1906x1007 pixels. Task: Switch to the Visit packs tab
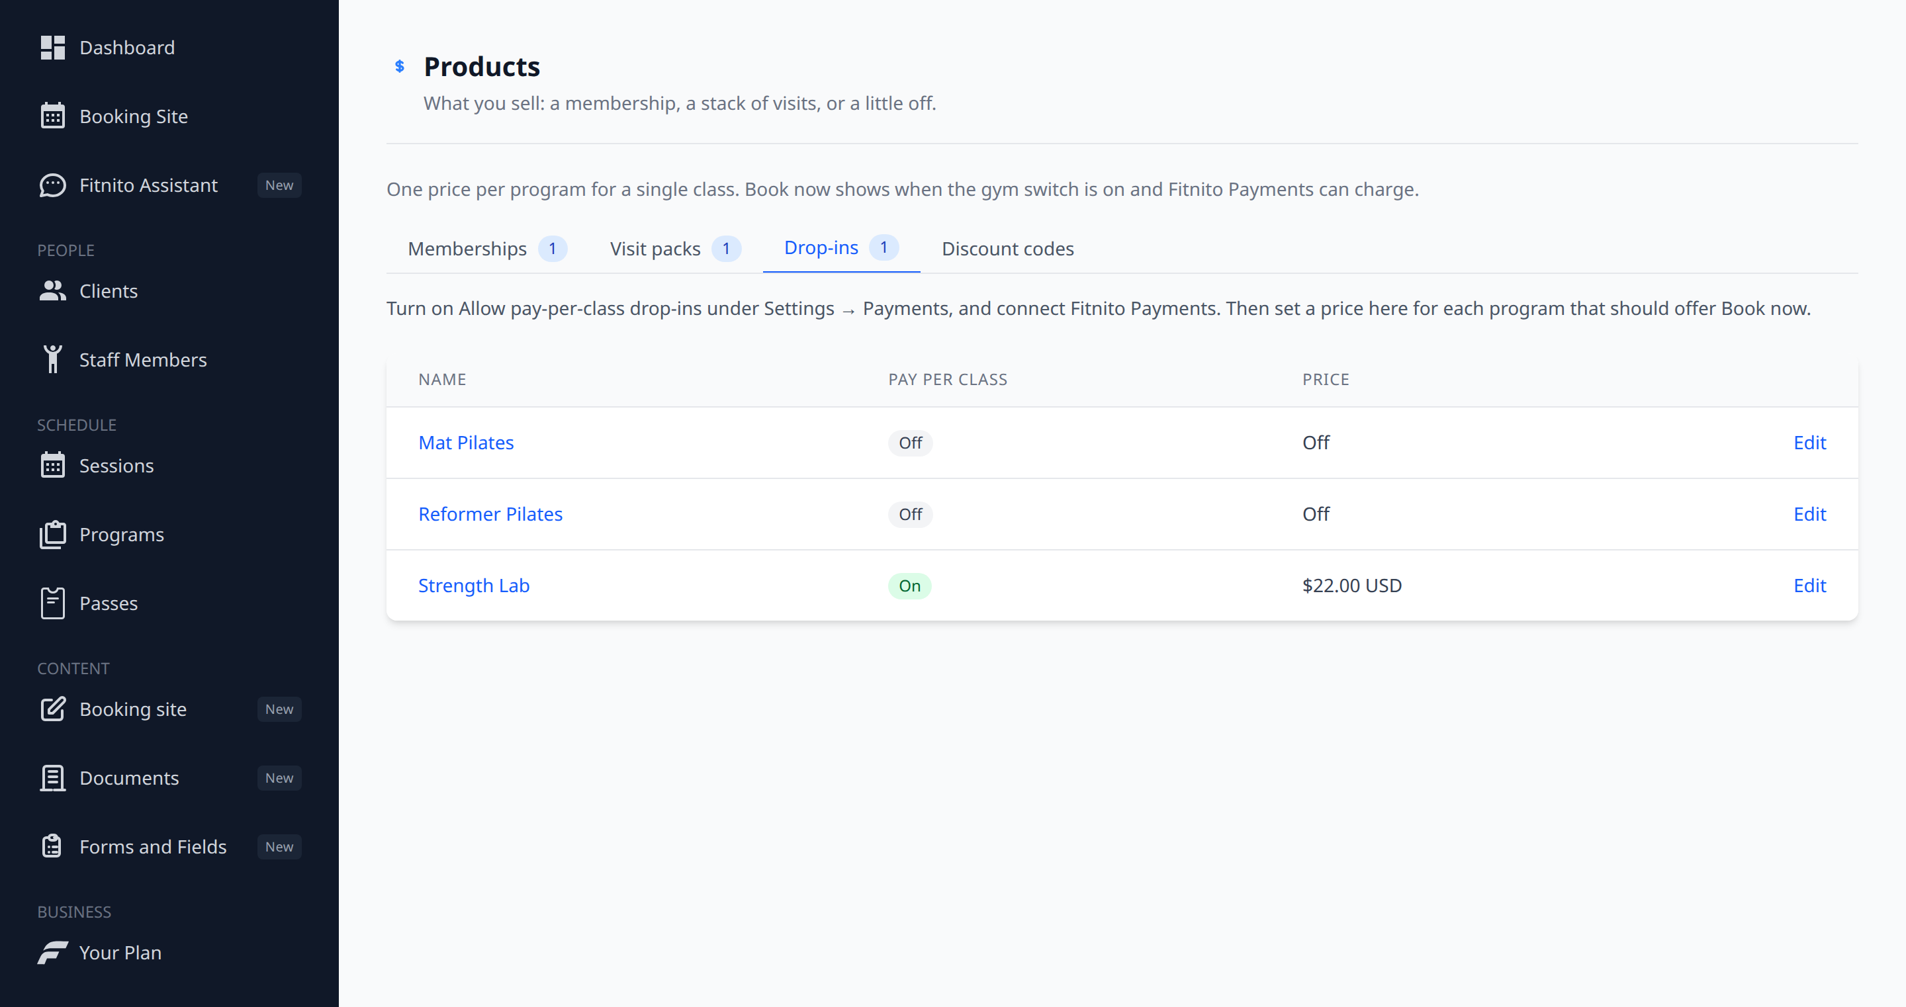tap(675, 249)
